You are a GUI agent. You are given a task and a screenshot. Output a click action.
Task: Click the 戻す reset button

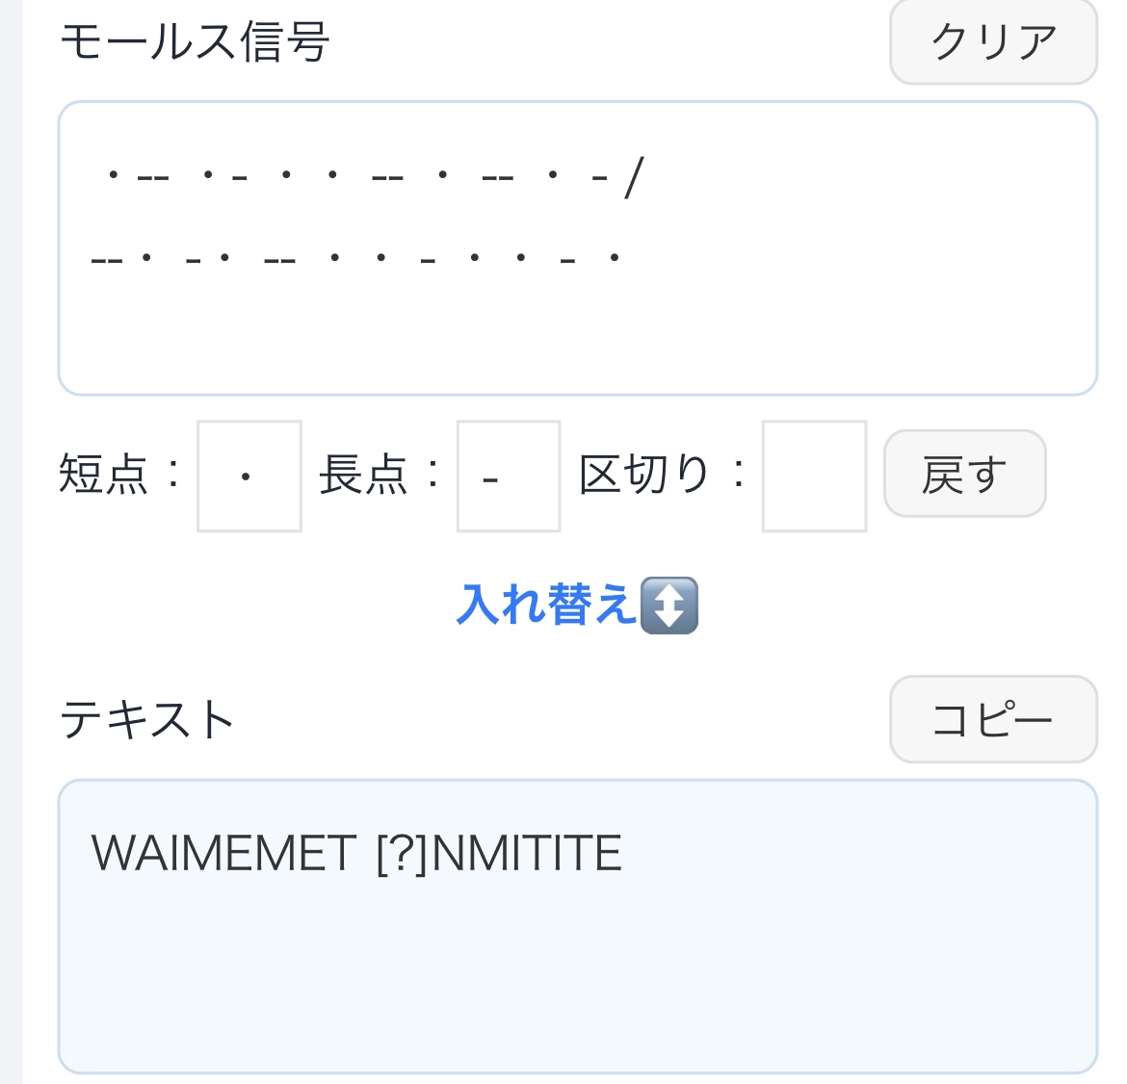point(964,475)
